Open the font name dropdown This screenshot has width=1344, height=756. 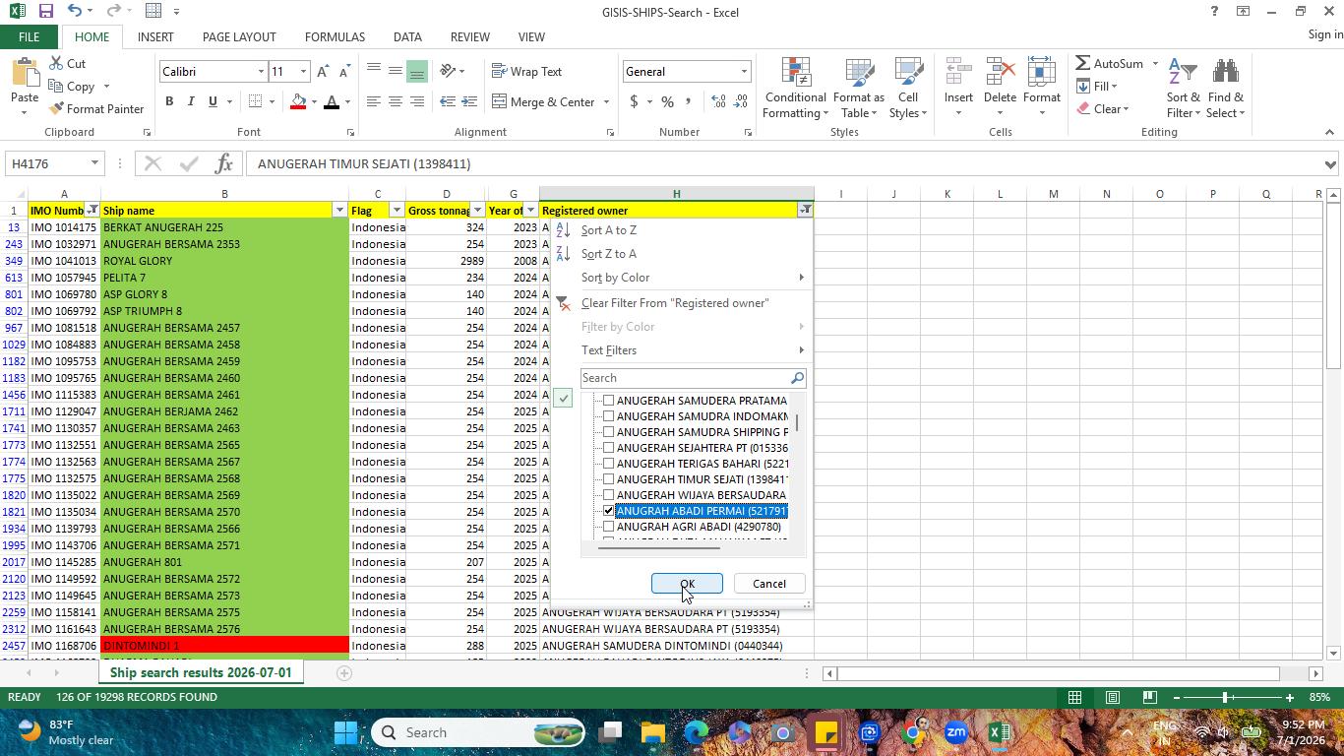(261, 72)
